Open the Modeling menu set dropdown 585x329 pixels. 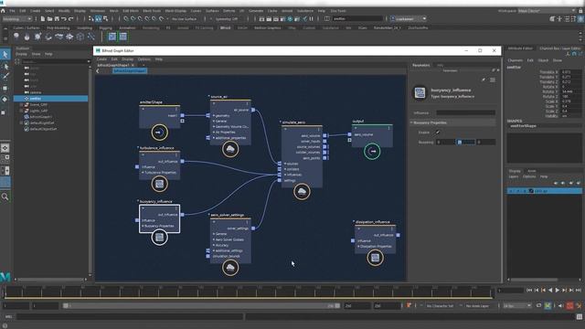pyautogui.click(x=16, y=18)
